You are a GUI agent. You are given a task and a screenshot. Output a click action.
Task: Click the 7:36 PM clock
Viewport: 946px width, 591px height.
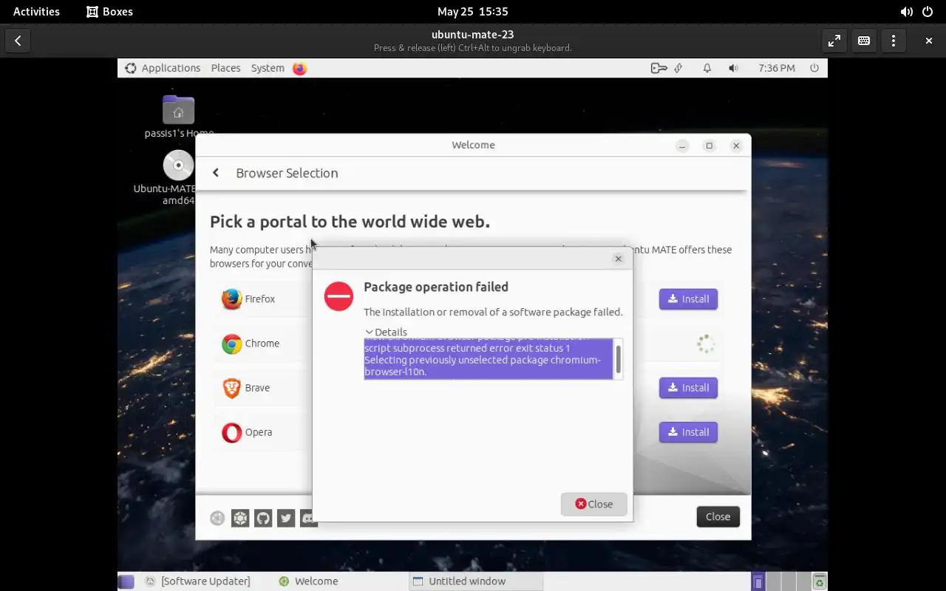(x=777, y=68)
